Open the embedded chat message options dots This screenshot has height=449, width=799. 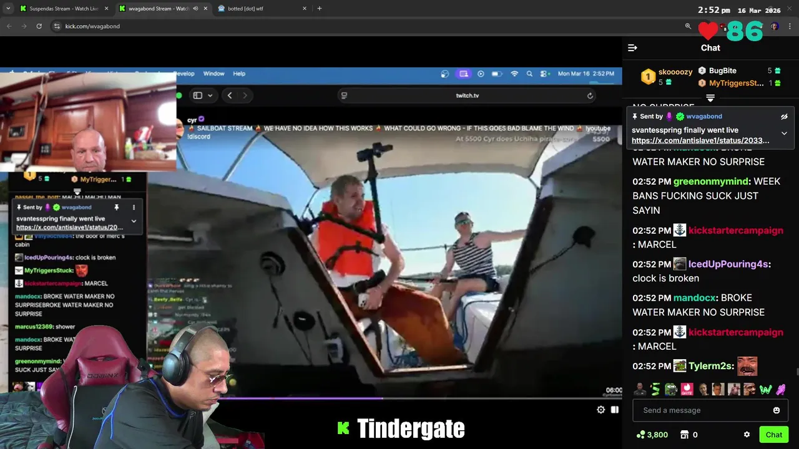[x=134, y=207]
